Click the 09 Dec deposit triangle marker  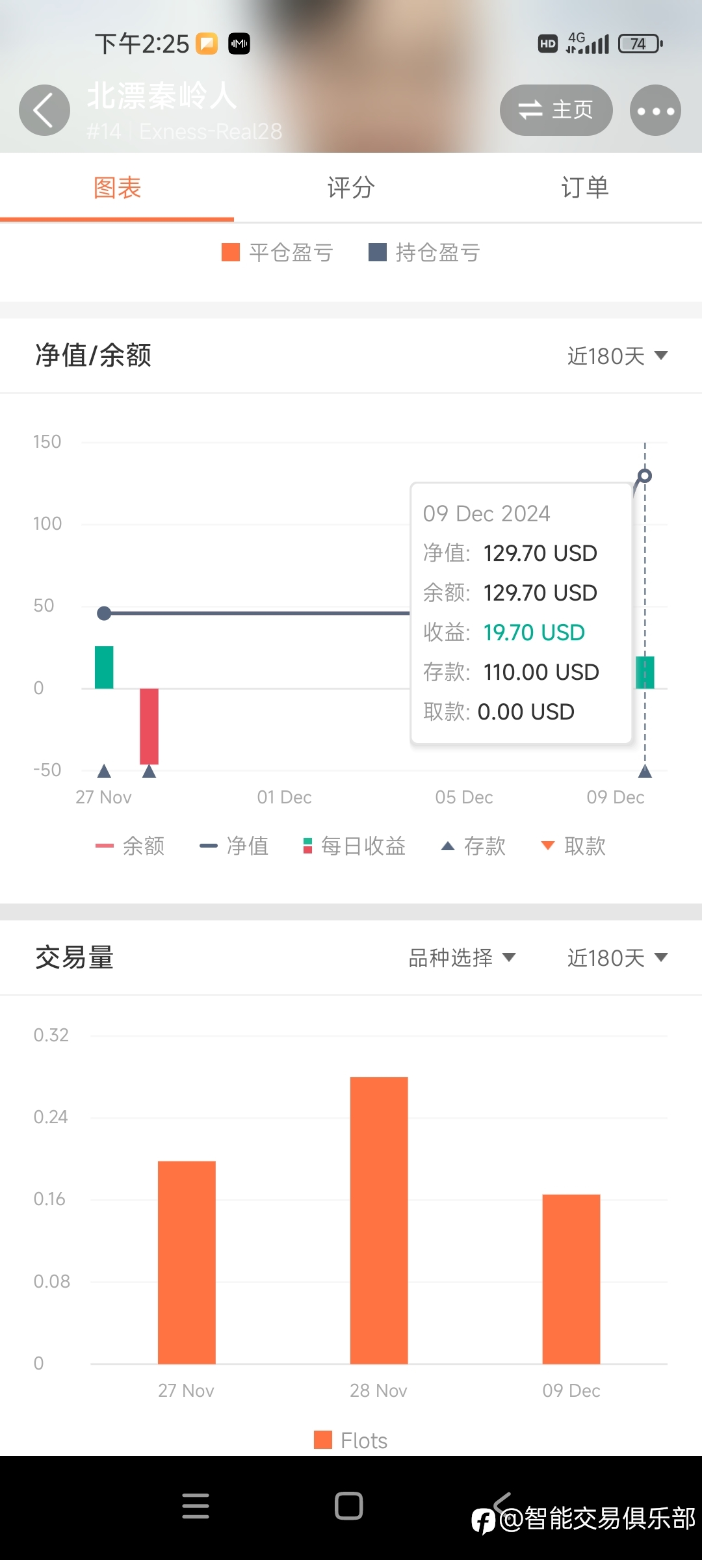(x=645, y=772)
